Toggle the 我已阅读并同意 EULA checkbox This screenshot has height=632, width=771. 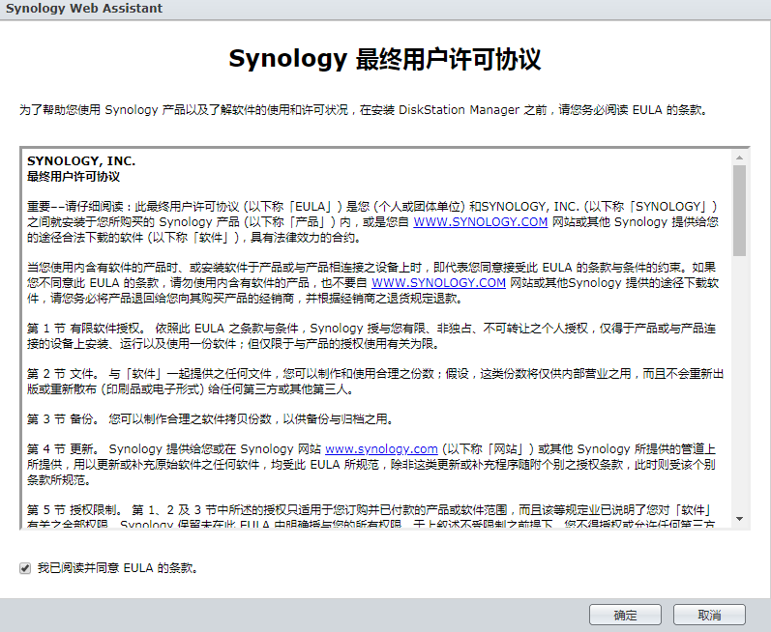coord(25,568)
